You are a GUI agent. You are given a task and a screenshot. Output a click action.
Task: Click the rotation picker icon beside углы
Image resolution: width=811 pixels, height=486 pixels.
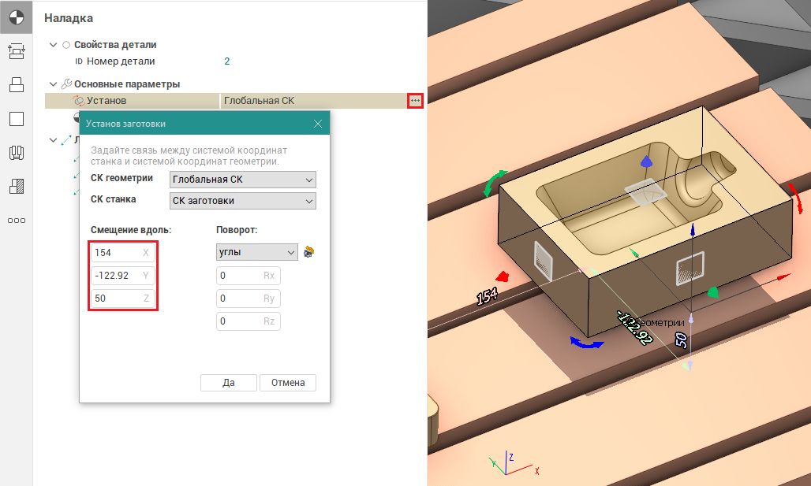tap(309, 252)
